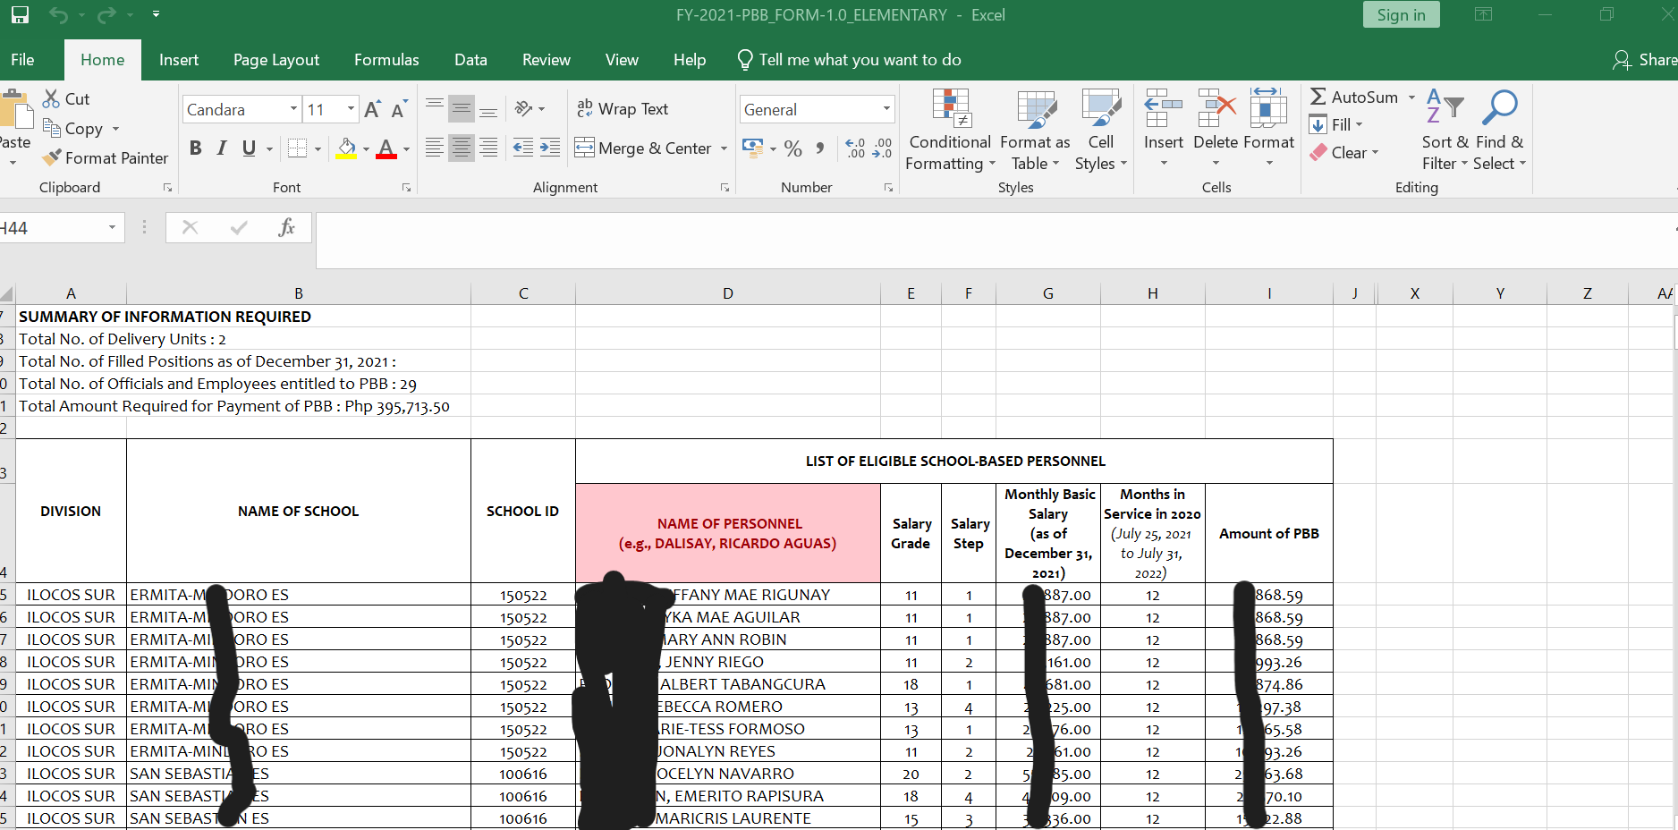This screenshot has height=830, width=1678.
Task: Toggle underline formatting
Action: (x=249, y=148)
